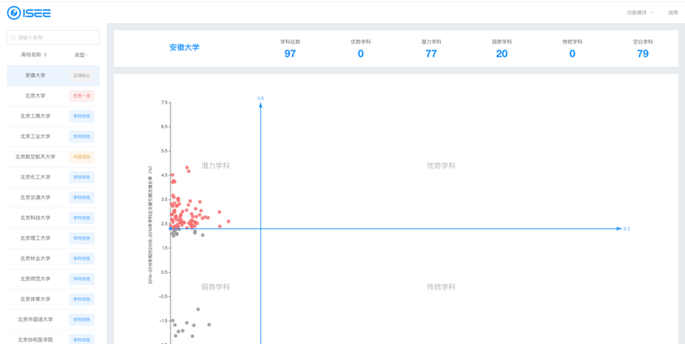Click 区域核心 tag beside 安徽大学

(81, 75)
